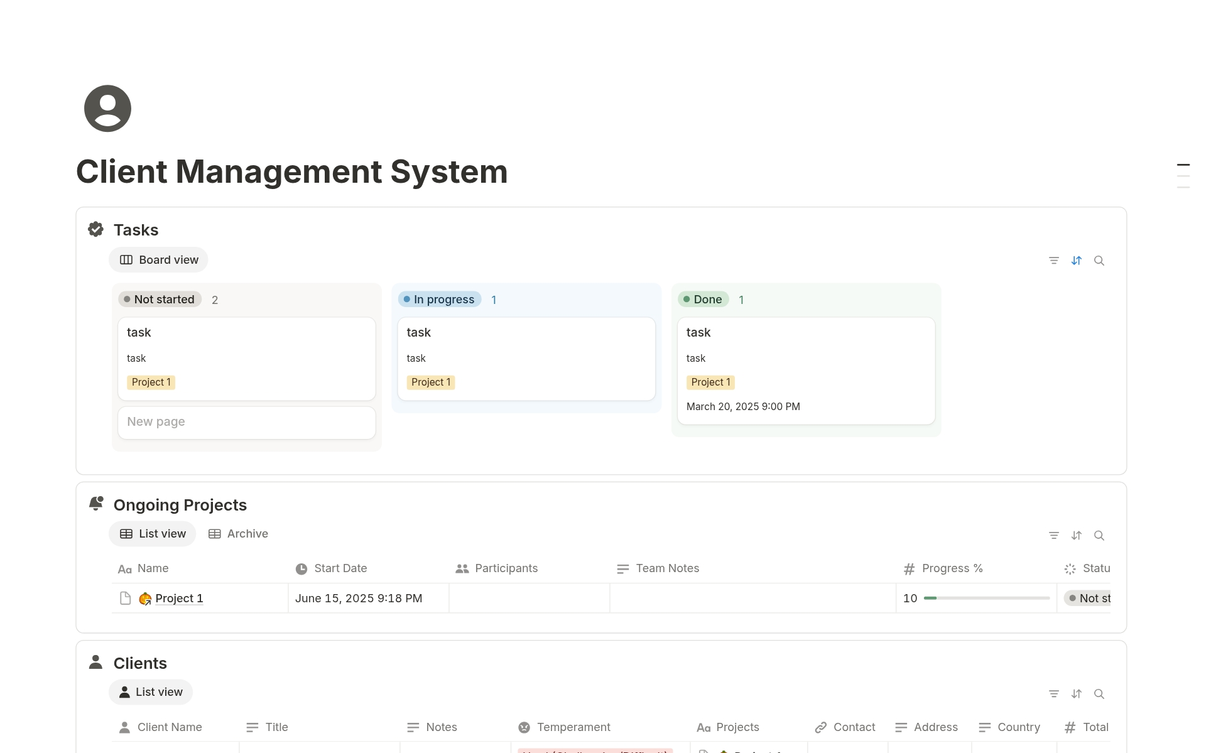Open the Project 1 page link
1206x753 pixels.
point(179,599)
